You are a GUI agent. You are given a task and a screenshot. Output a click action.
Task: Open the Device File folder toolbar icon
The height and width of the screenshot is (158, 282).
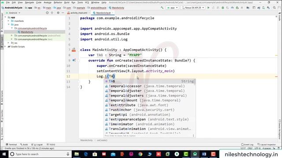(x=248, y=8)
